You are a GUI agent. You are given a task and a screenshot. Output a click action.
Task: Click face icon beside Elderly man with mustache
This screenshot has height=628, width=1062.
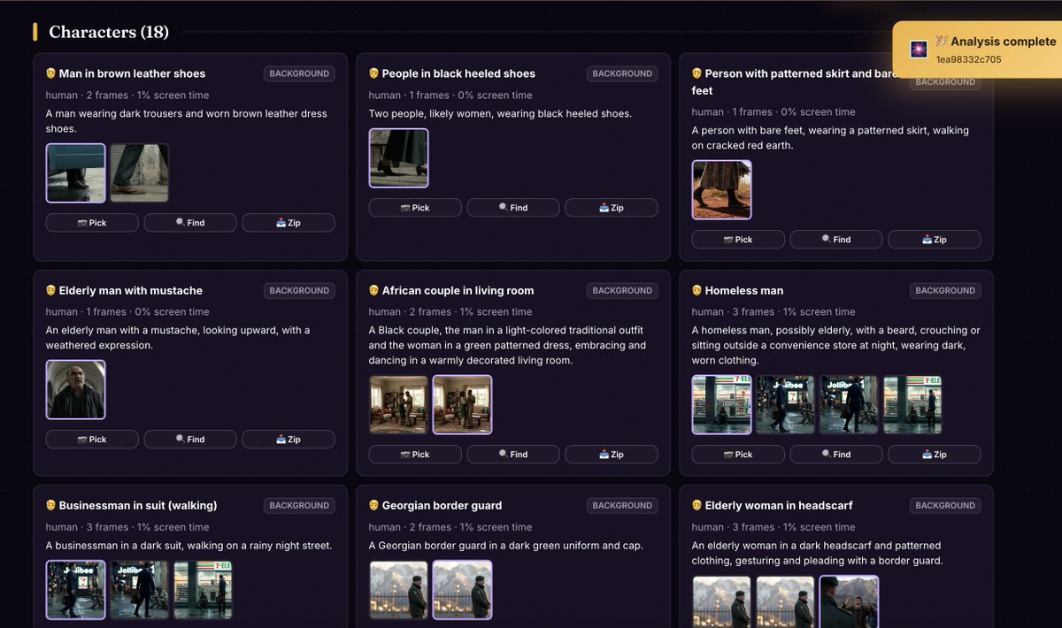coord(51,290)
